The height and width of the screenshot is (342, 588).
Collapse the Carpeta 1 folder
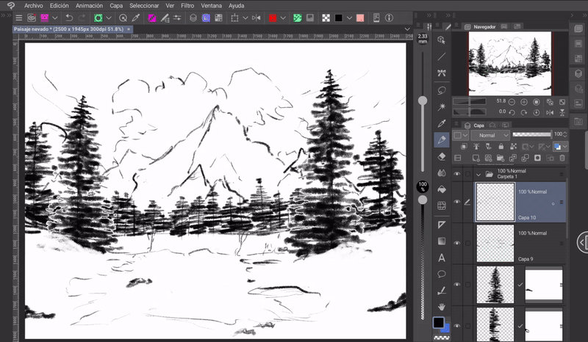[478, 174]
